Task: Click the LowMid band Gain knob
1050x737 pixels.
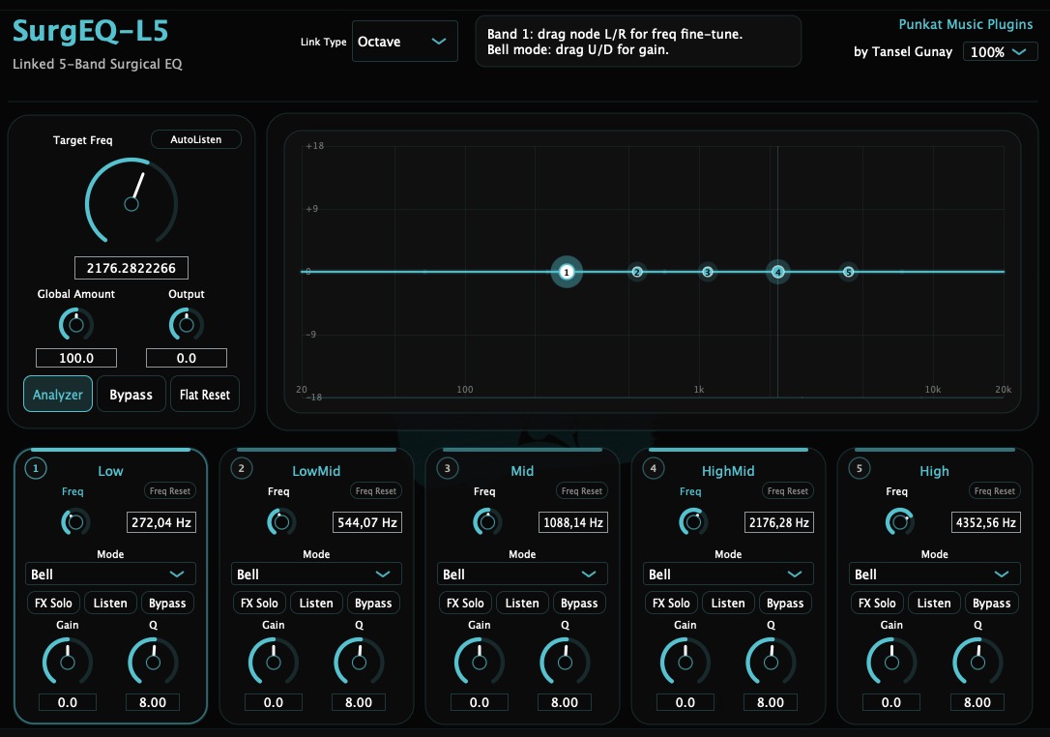Action: [x=274, y=662]
